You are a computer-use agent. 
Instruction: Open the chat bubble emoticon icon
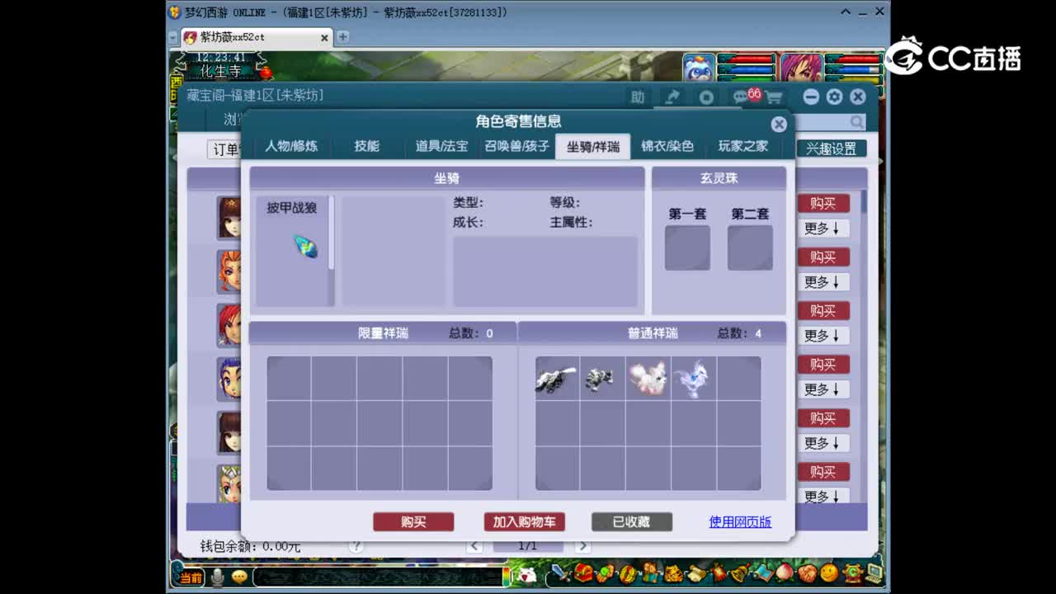(x=239, y=577)
